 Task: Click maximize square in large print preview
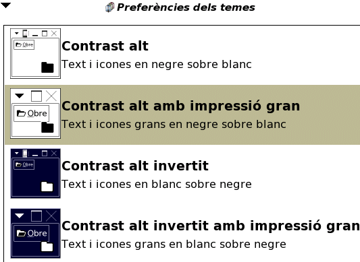pos(36,96)
